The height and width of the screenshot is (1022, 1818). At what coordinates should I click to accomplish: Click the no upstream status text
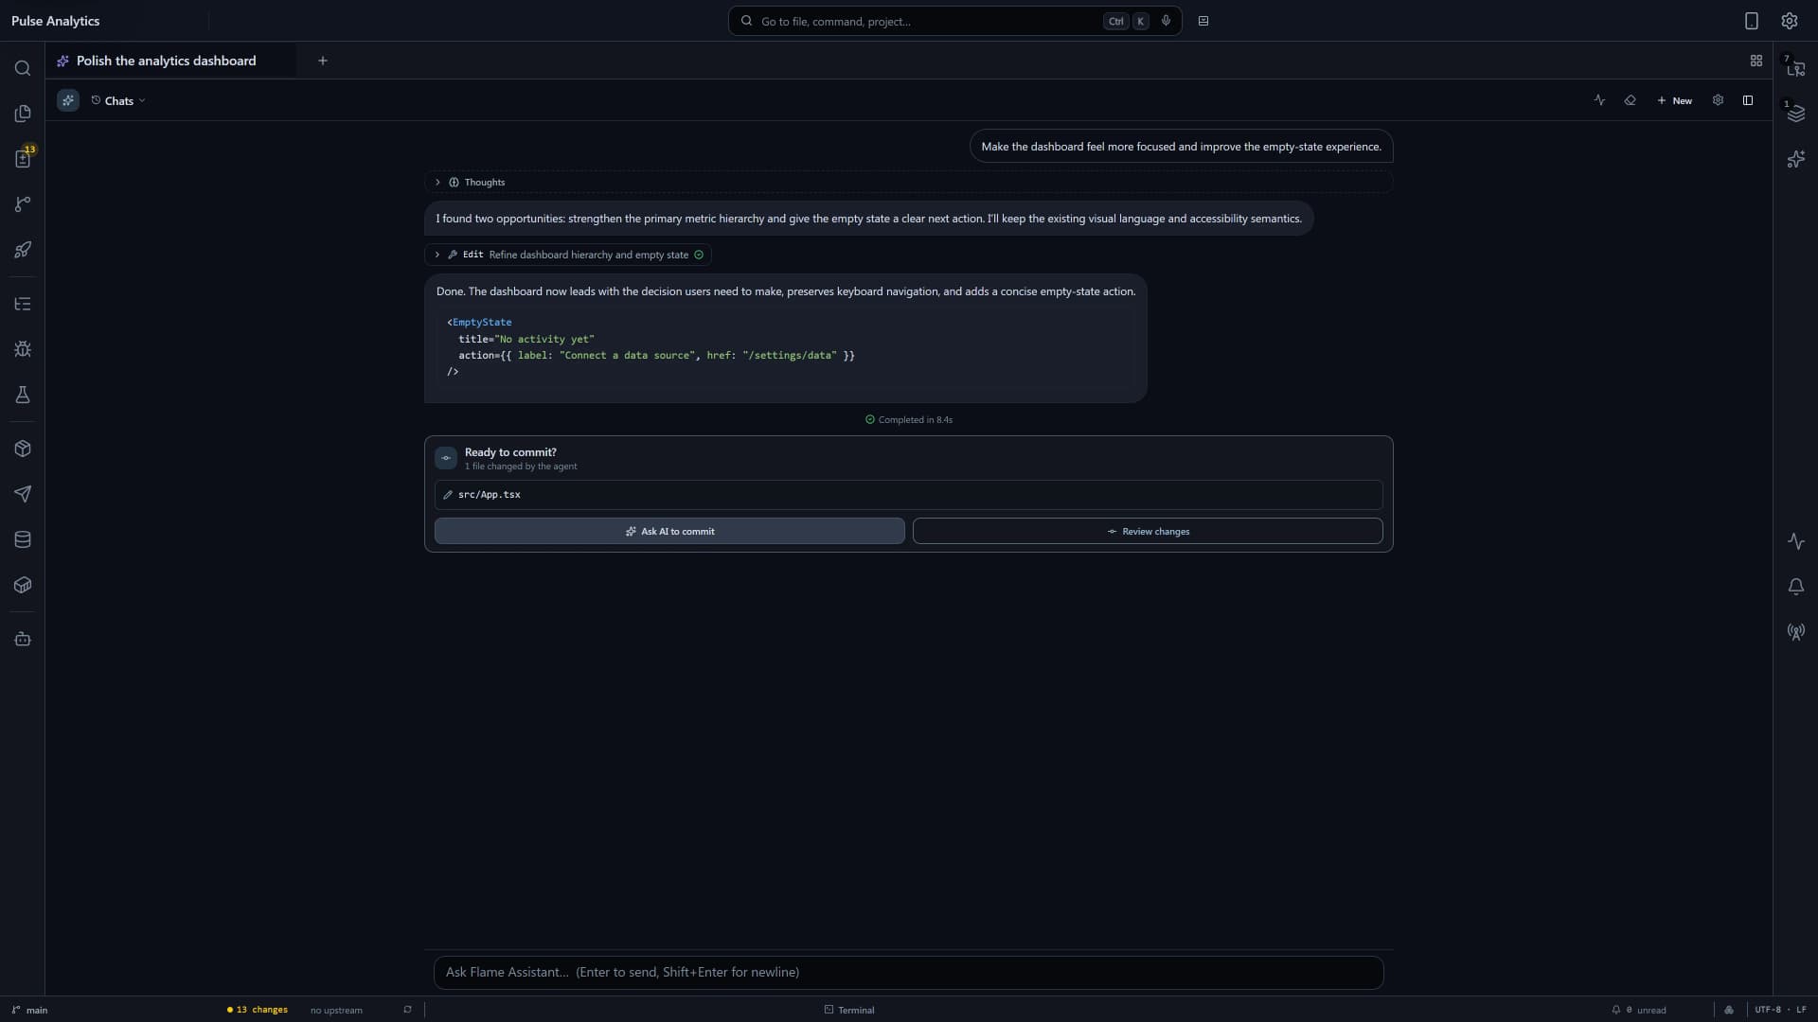[x=336, y=1010]
